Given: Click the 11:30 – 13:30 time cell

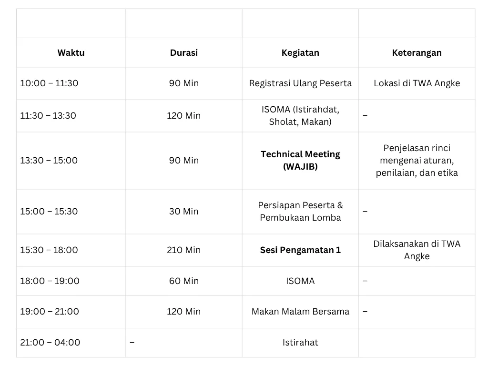Looking at the screenshot, I should (x=48, y=116).
